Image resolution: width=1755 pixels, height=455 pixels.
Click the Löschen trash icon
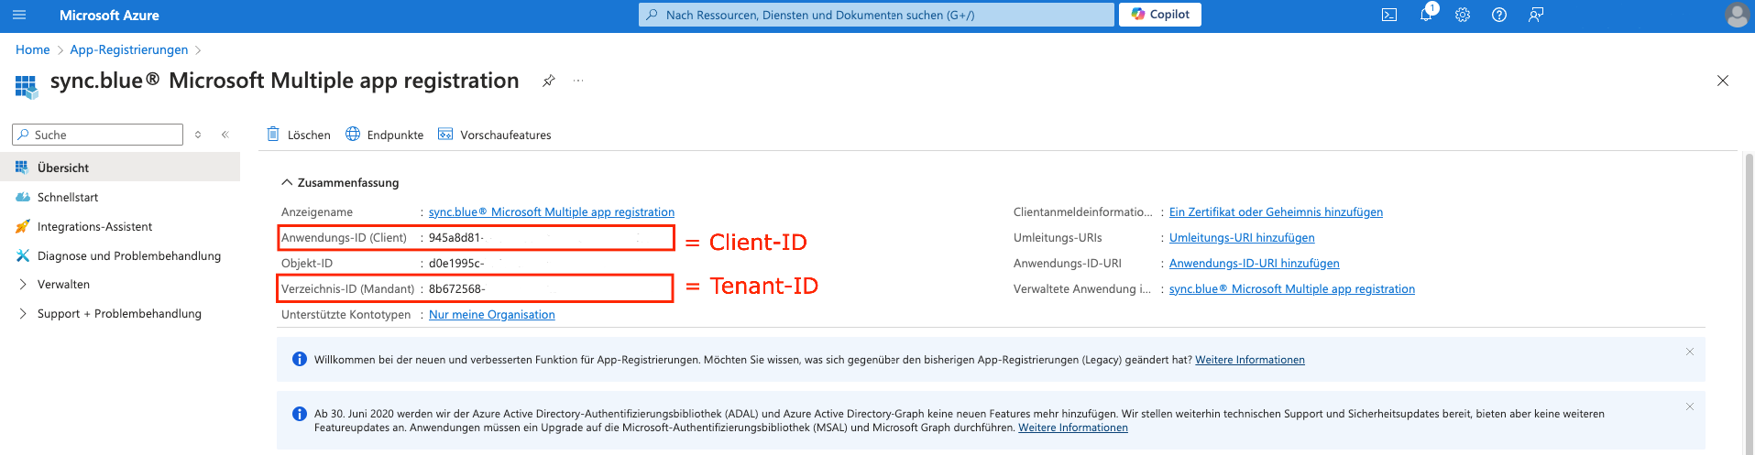pos(273,135)
